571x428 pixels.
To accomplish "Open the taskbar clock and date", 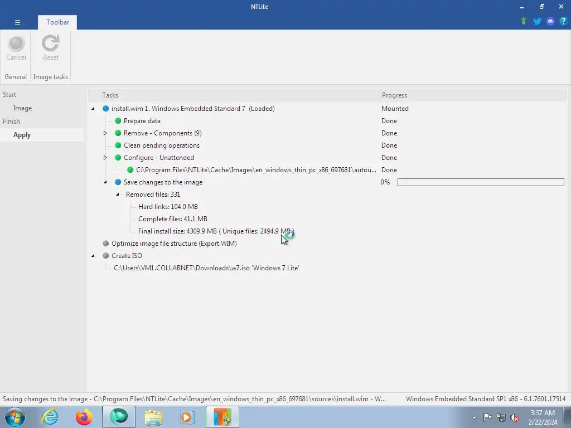I will pyautogui.click(x=543, y=417).
